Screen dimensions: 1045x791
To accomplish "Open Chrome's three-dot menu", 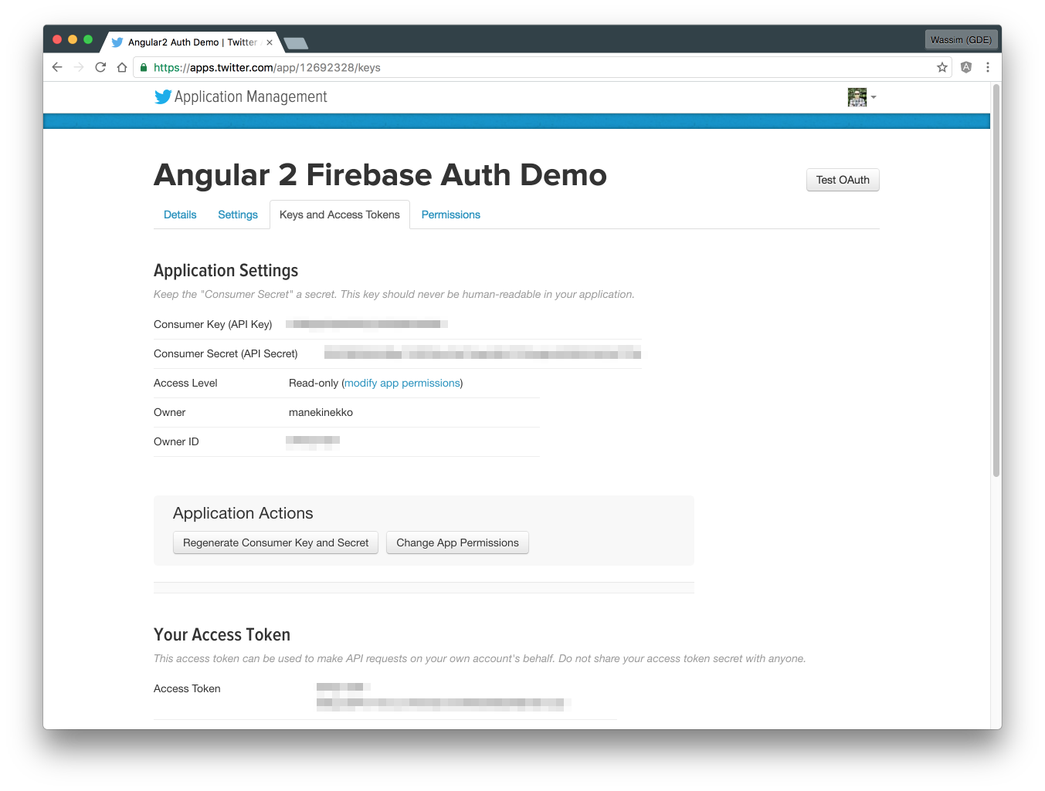I will 988,67.
